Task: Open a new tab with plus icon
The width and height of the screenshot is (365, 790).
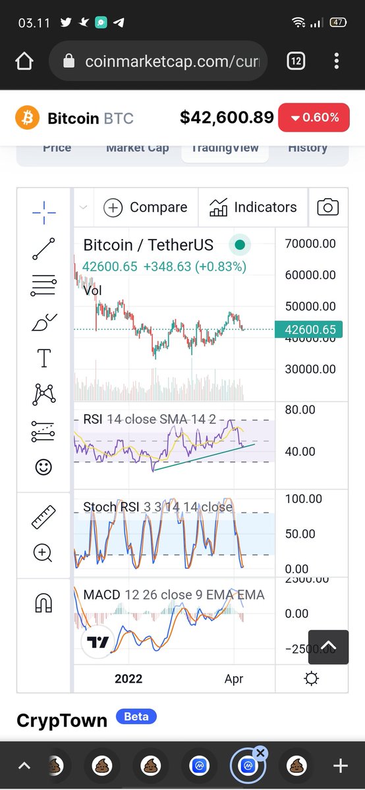Action: pos(340,766)
